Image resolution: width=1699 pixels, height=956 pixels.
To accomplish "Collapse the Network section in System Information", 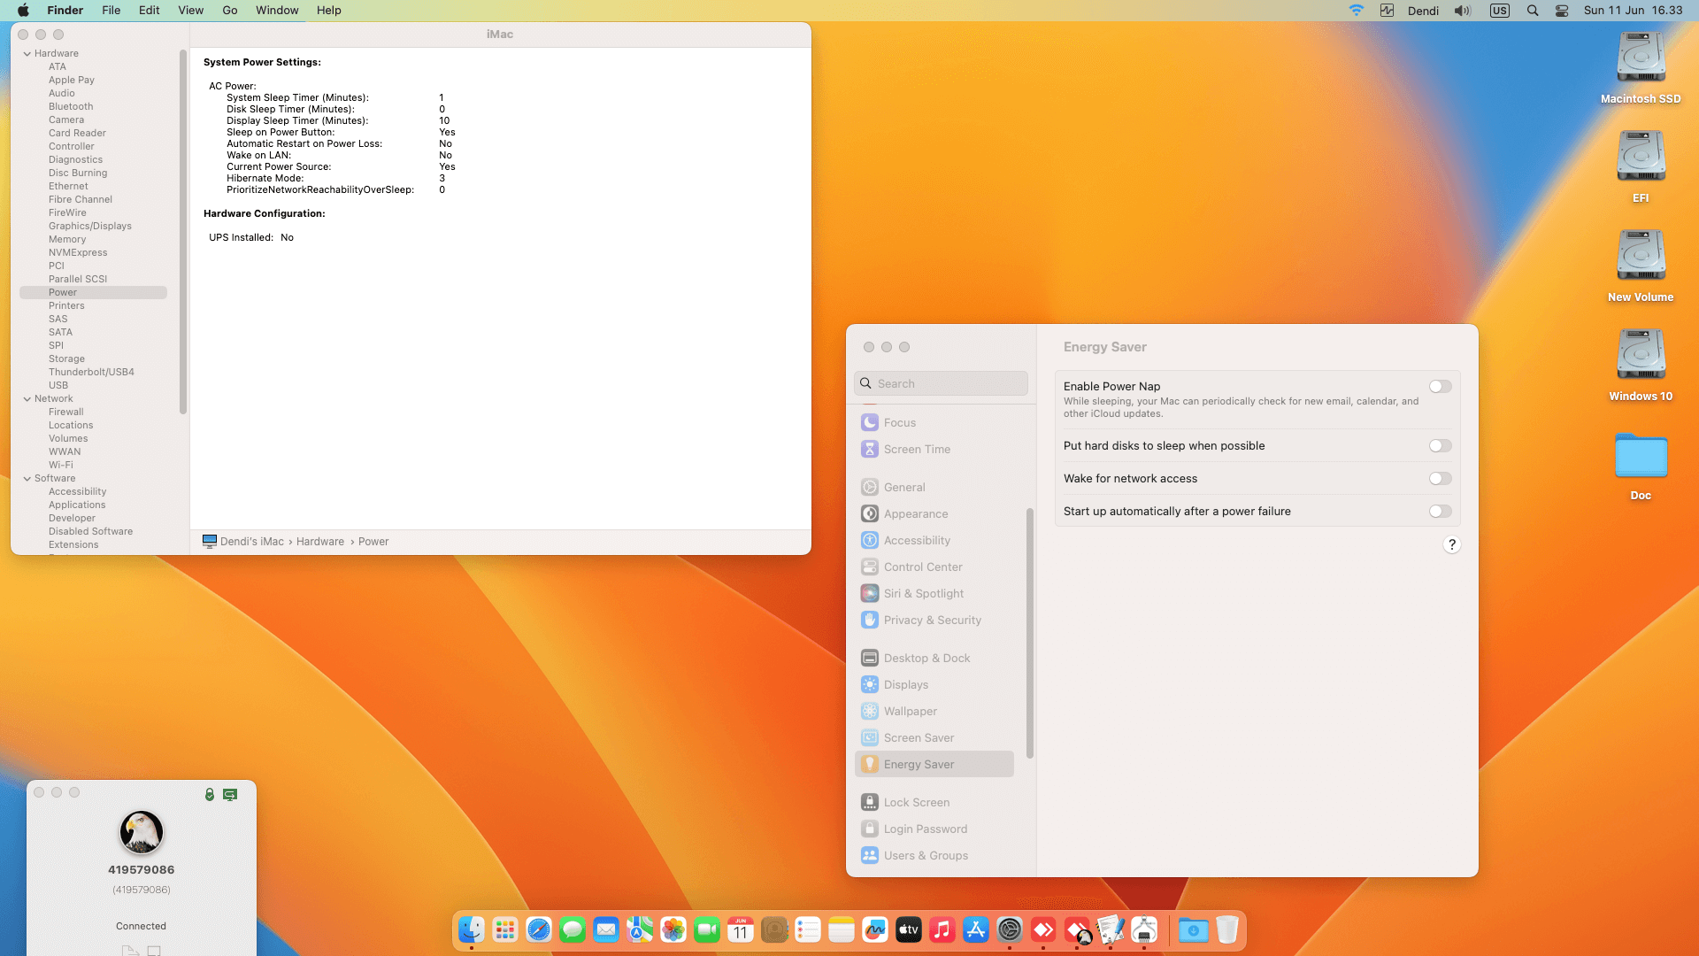I will (27, 398).
